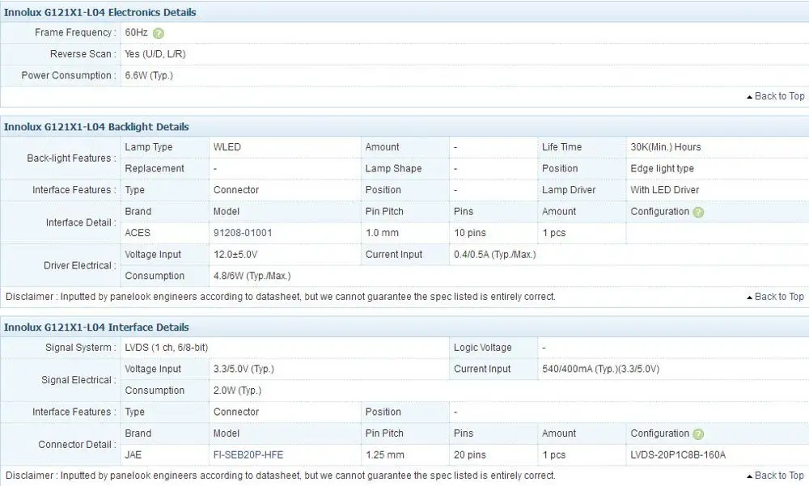The image size is (809, 486).
Task: Click the 540/400mA current input value
Action: pos(600,369)
